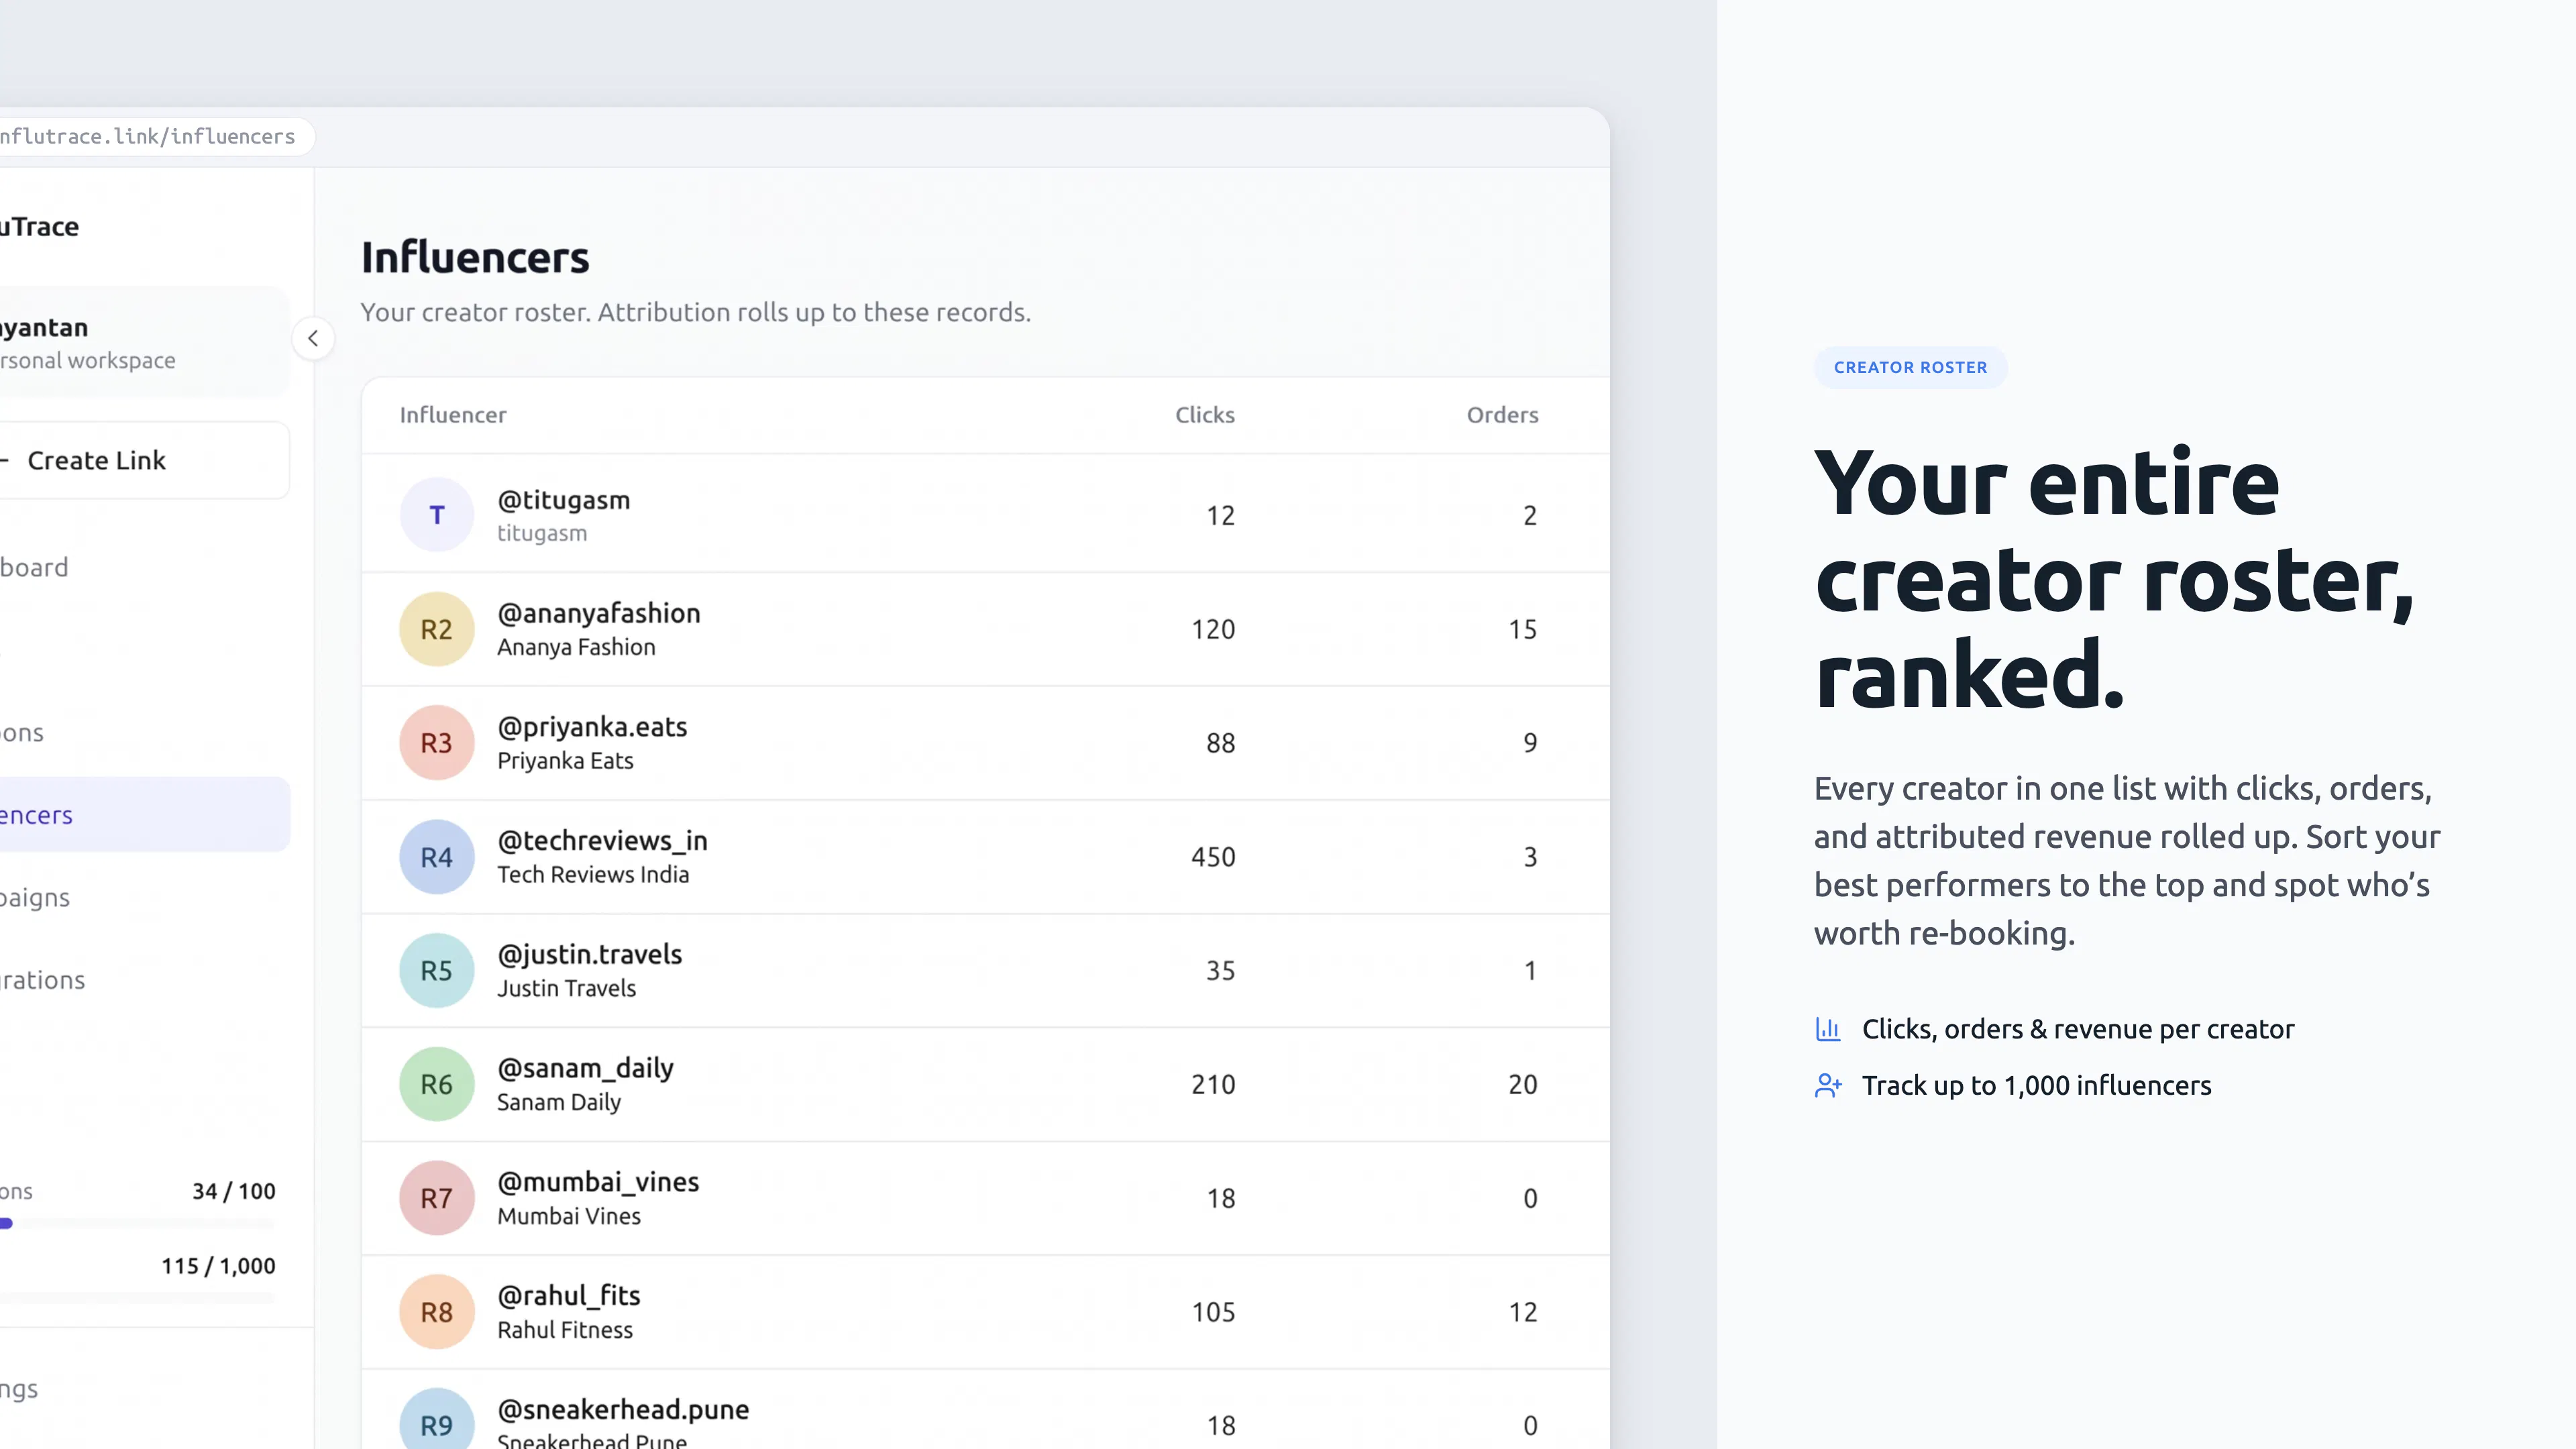Click 'Clicks, orders & revenue per creator' text
The width and height of the screenshot is (2576, 1449).
pos(2077,1030)
